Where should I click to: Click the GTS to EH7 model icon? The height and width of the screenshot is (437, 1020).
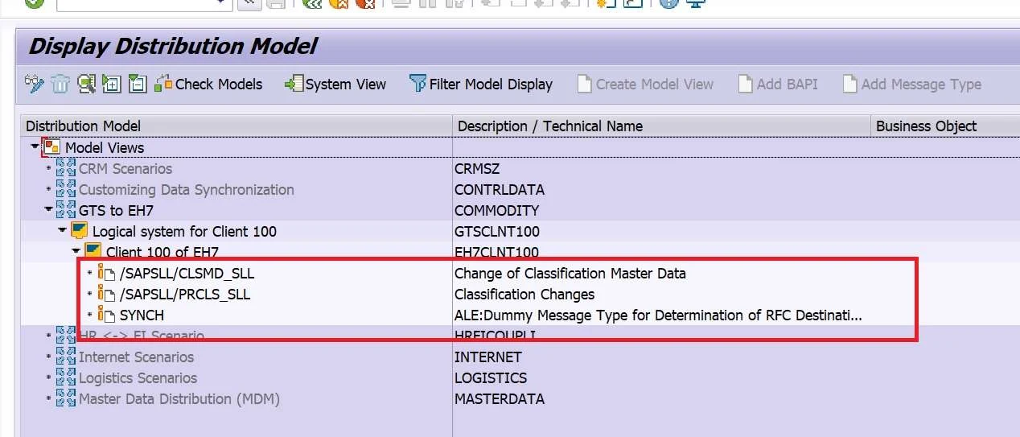[x=66, y=210]
